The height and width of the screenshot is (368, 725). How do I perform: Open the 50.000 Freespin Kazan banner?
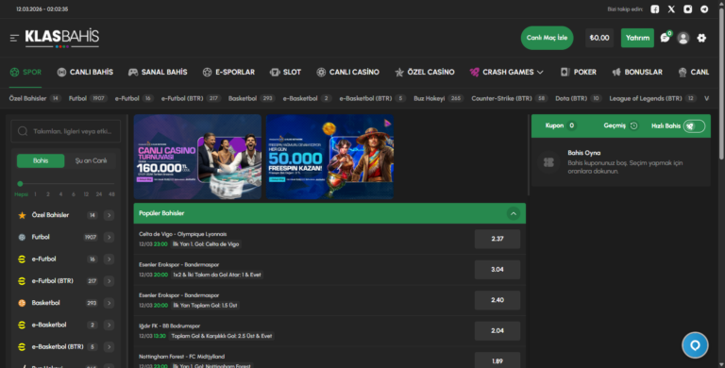tap(329, 157)
